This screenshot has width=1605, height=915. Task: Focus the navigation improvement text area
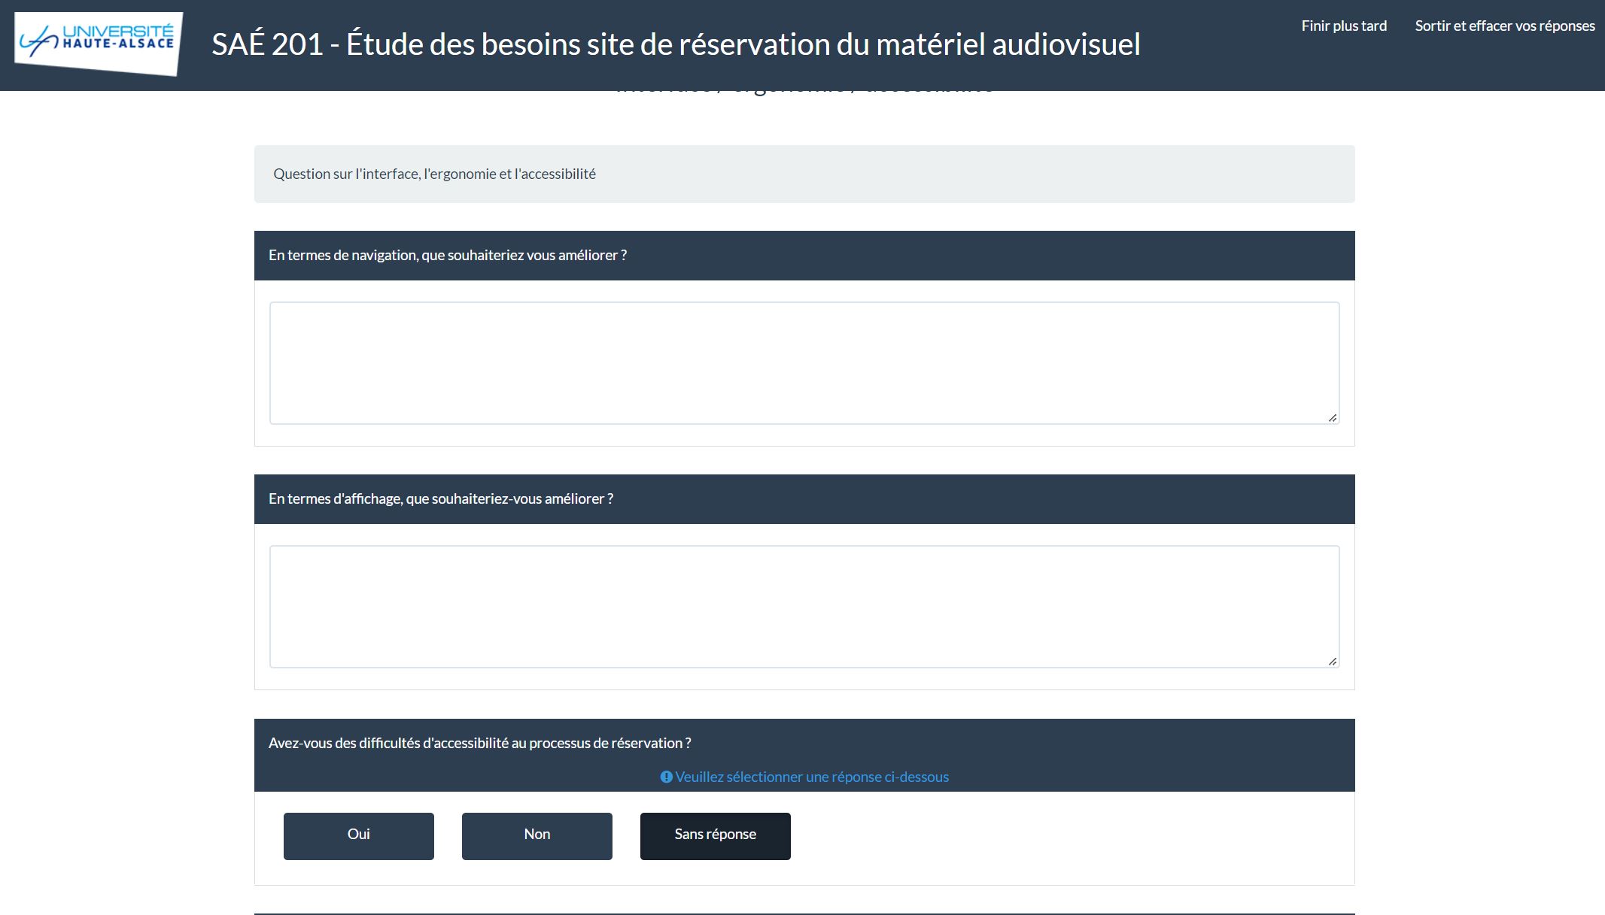pyautogui.click(x=804, y=362)
